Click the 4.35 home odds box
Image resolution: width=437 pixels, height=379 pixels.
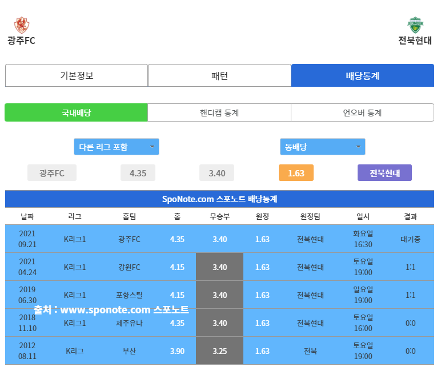pyautogui.click(x=138, y=173)
